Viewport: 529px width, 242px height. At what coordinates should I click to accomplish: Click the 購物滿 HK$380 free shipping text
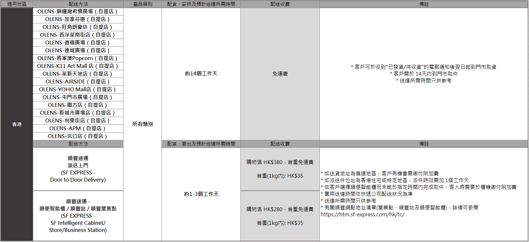pos(280,162)
